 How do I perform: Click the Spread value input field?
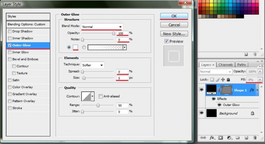click(122, 72)
